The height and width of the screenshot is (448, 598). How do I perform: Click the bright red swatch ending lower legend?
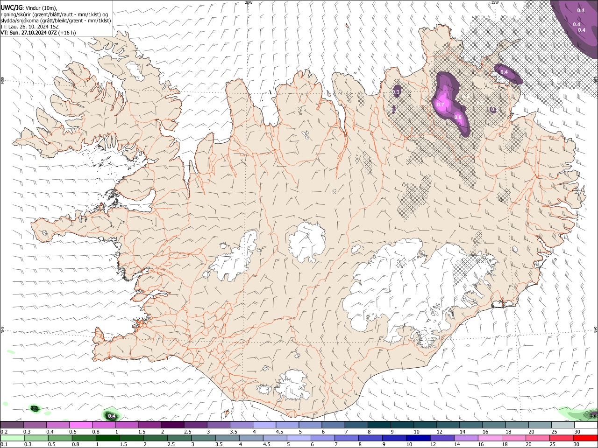point(586,438)
